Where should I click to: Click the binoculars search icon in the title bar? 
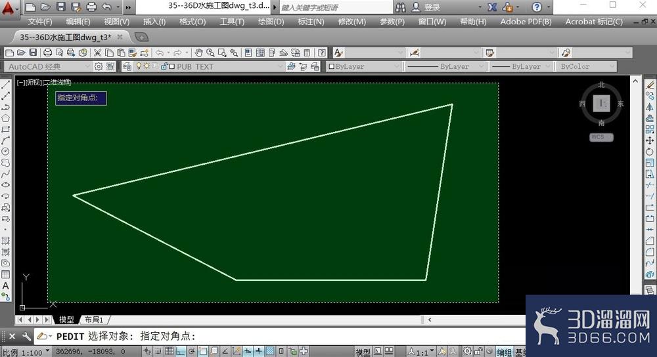point(401,7)
